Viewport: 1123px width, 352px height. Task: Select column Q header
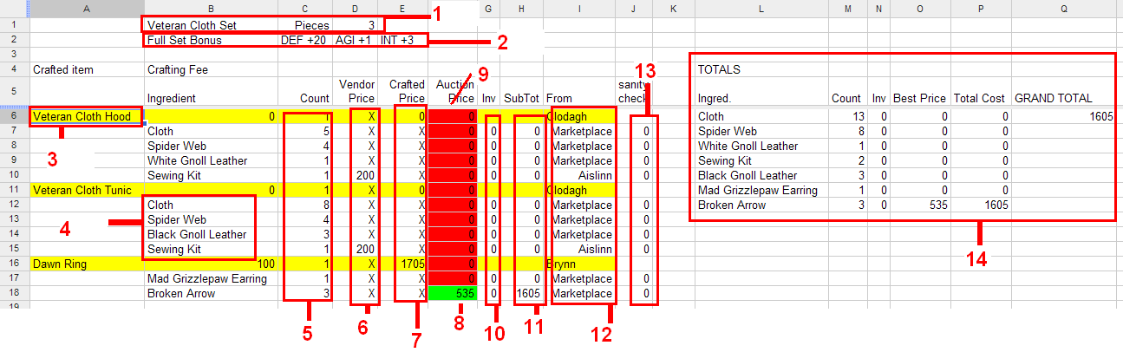click(x=1064, y=9)
